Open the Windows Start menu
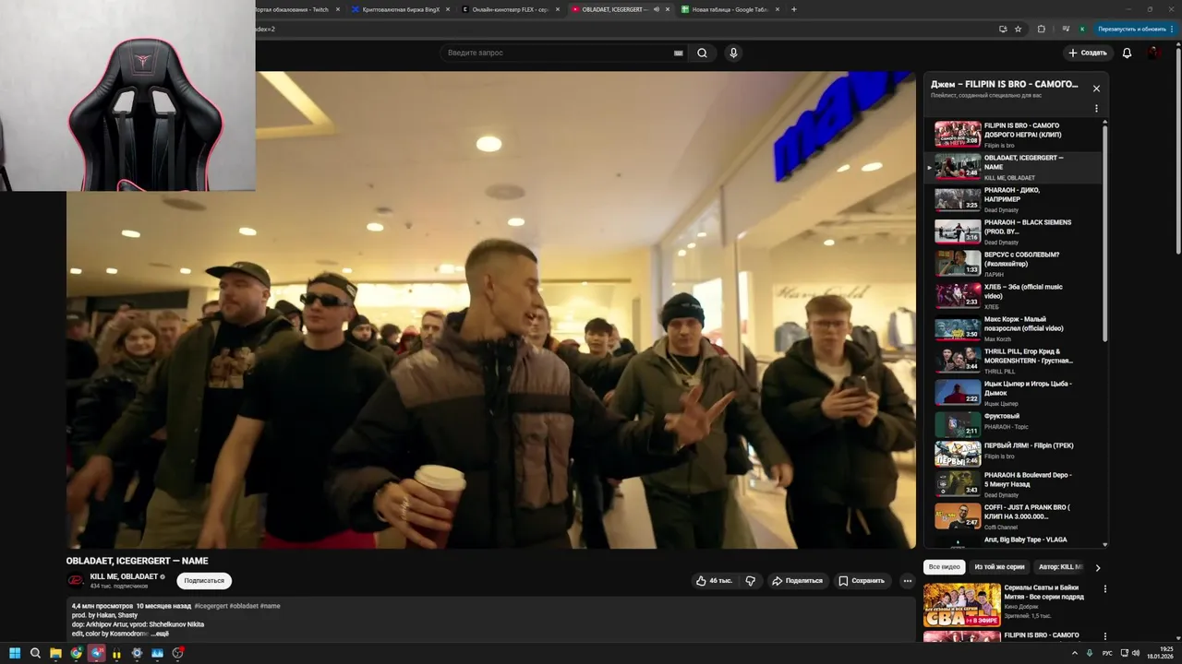The image size is (1182, 664). coord(15,653)
